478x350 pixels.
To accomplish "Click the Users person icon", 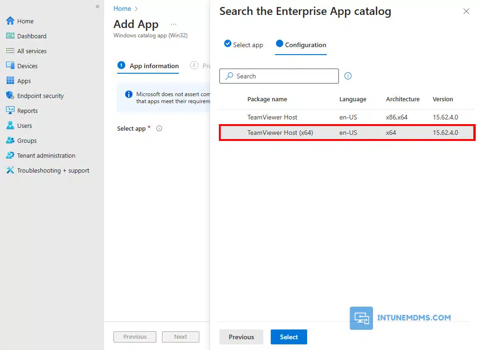I will pyautogui.click(x=10, y=126).
